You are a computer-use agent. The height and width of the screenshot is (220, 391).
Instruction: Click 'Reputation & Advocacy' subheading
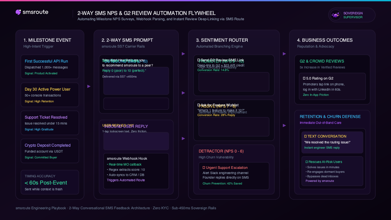coord(316,47)
